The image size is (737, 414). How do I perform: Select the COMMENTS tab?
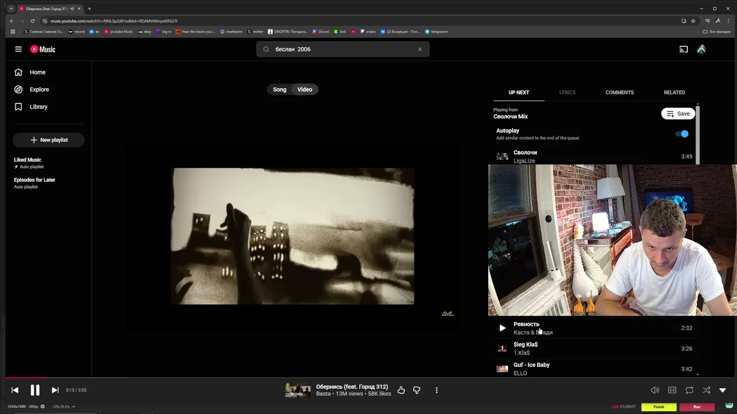[620, 93]
